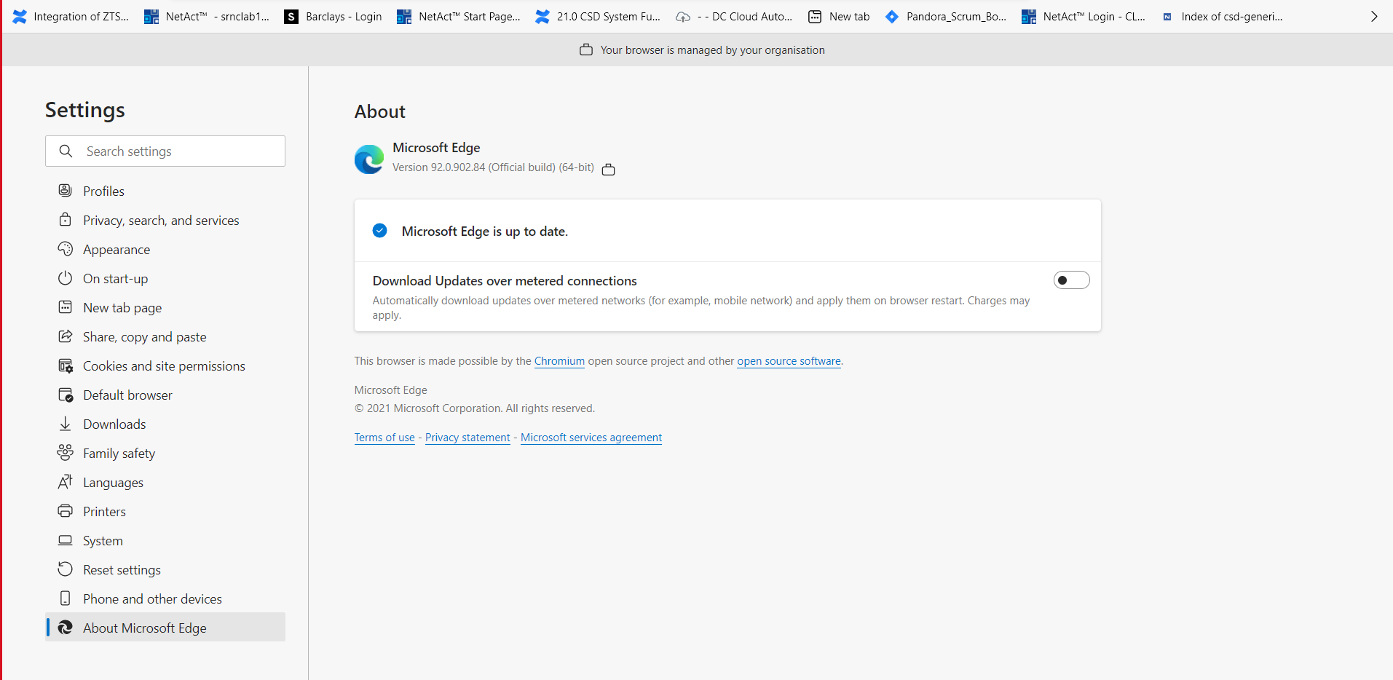Enable Download Updates over metered connections

(x=1071, y=280)
